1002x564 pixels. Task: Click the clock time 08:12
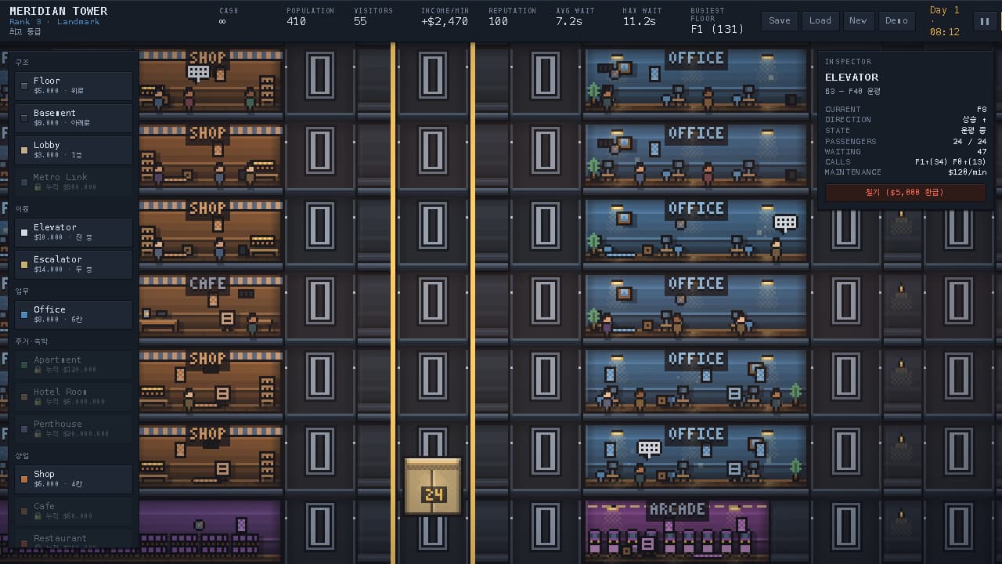pyautogui.click(x=944, y=32)
